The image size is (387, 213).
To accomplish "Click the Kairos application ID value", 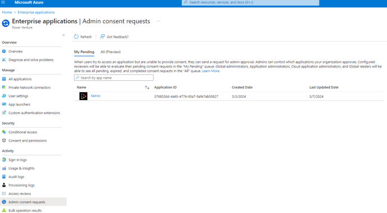I will click(x=186, y=97).
